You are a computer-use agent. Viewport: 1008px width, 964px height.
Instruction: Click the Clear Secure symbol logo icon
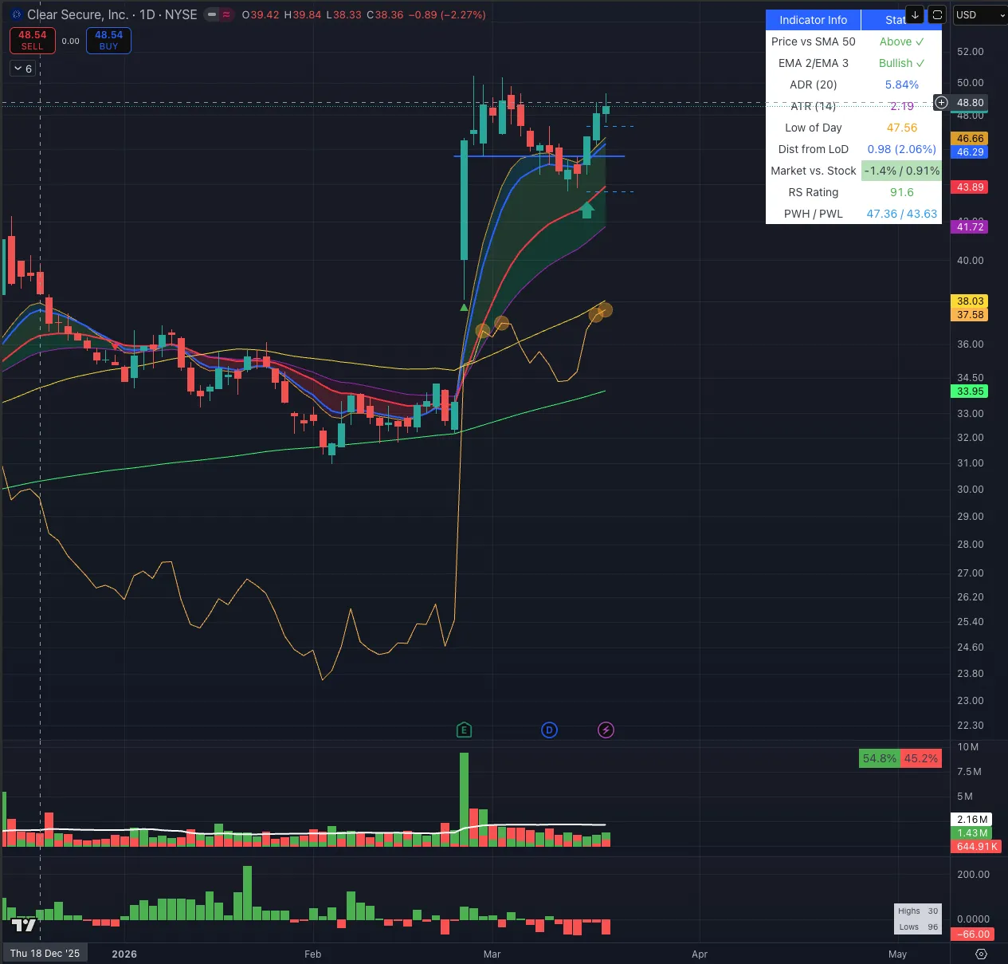[x=17, y=14]
